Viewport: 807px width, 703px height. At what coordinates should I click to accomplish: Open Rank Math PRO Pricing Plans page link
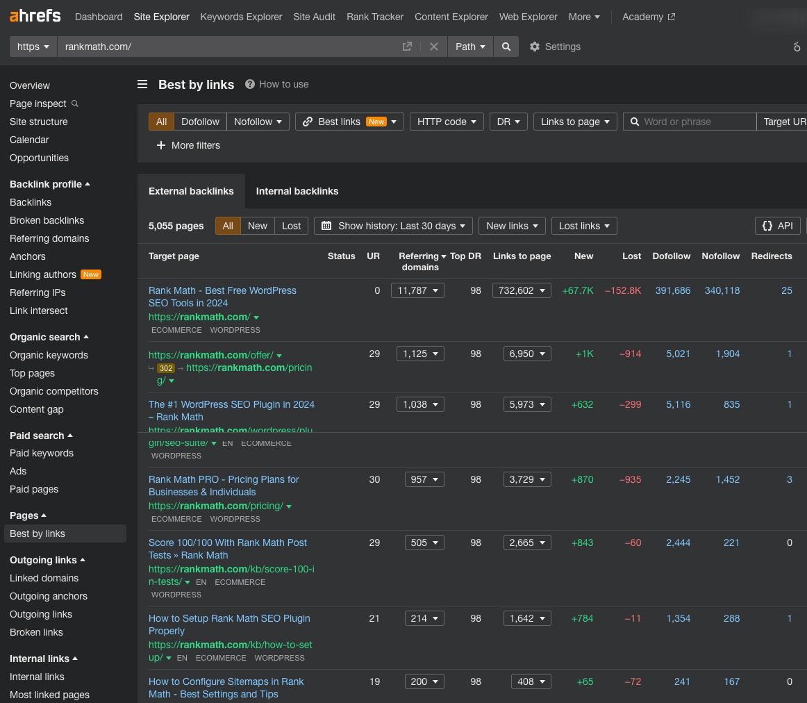[224, 486]
